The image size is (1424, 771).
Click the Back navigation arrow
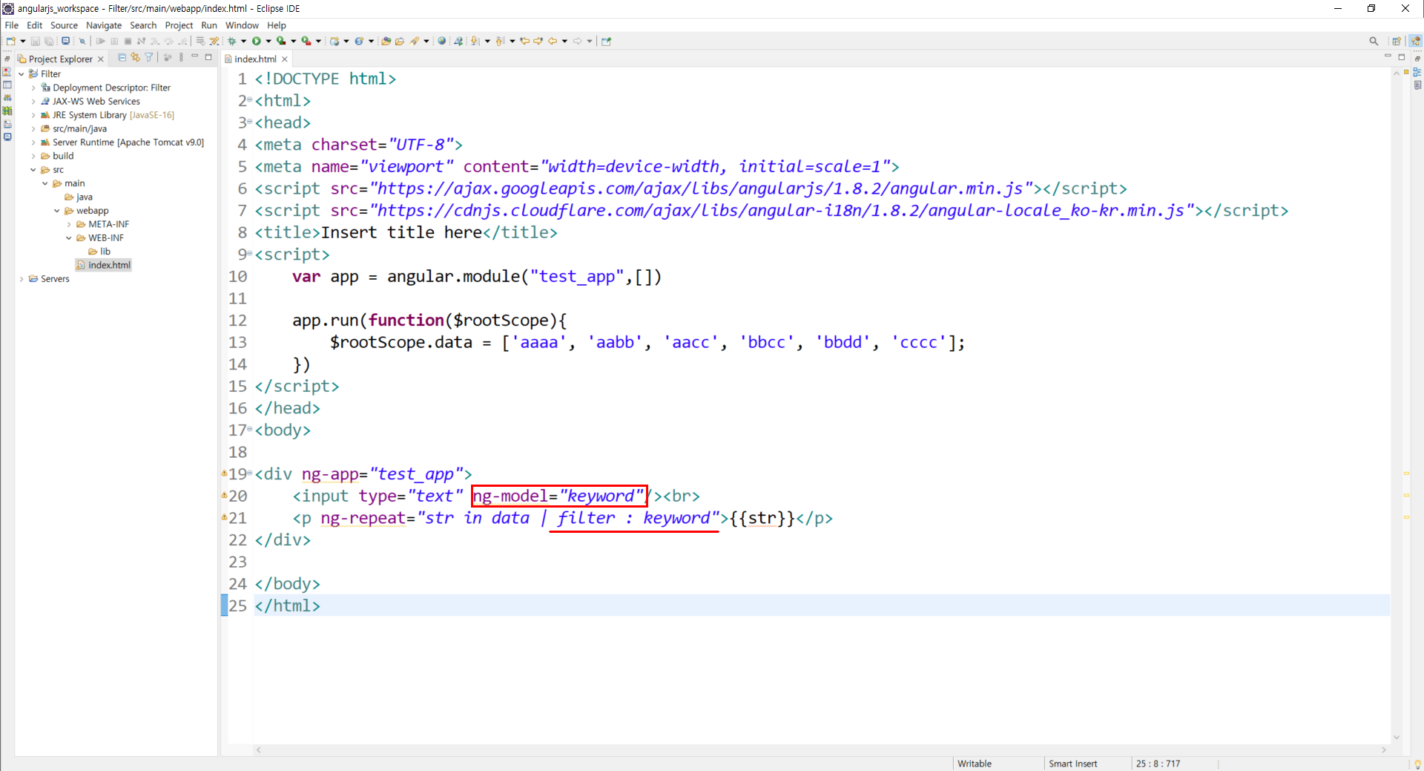click(x=553, y=41)
